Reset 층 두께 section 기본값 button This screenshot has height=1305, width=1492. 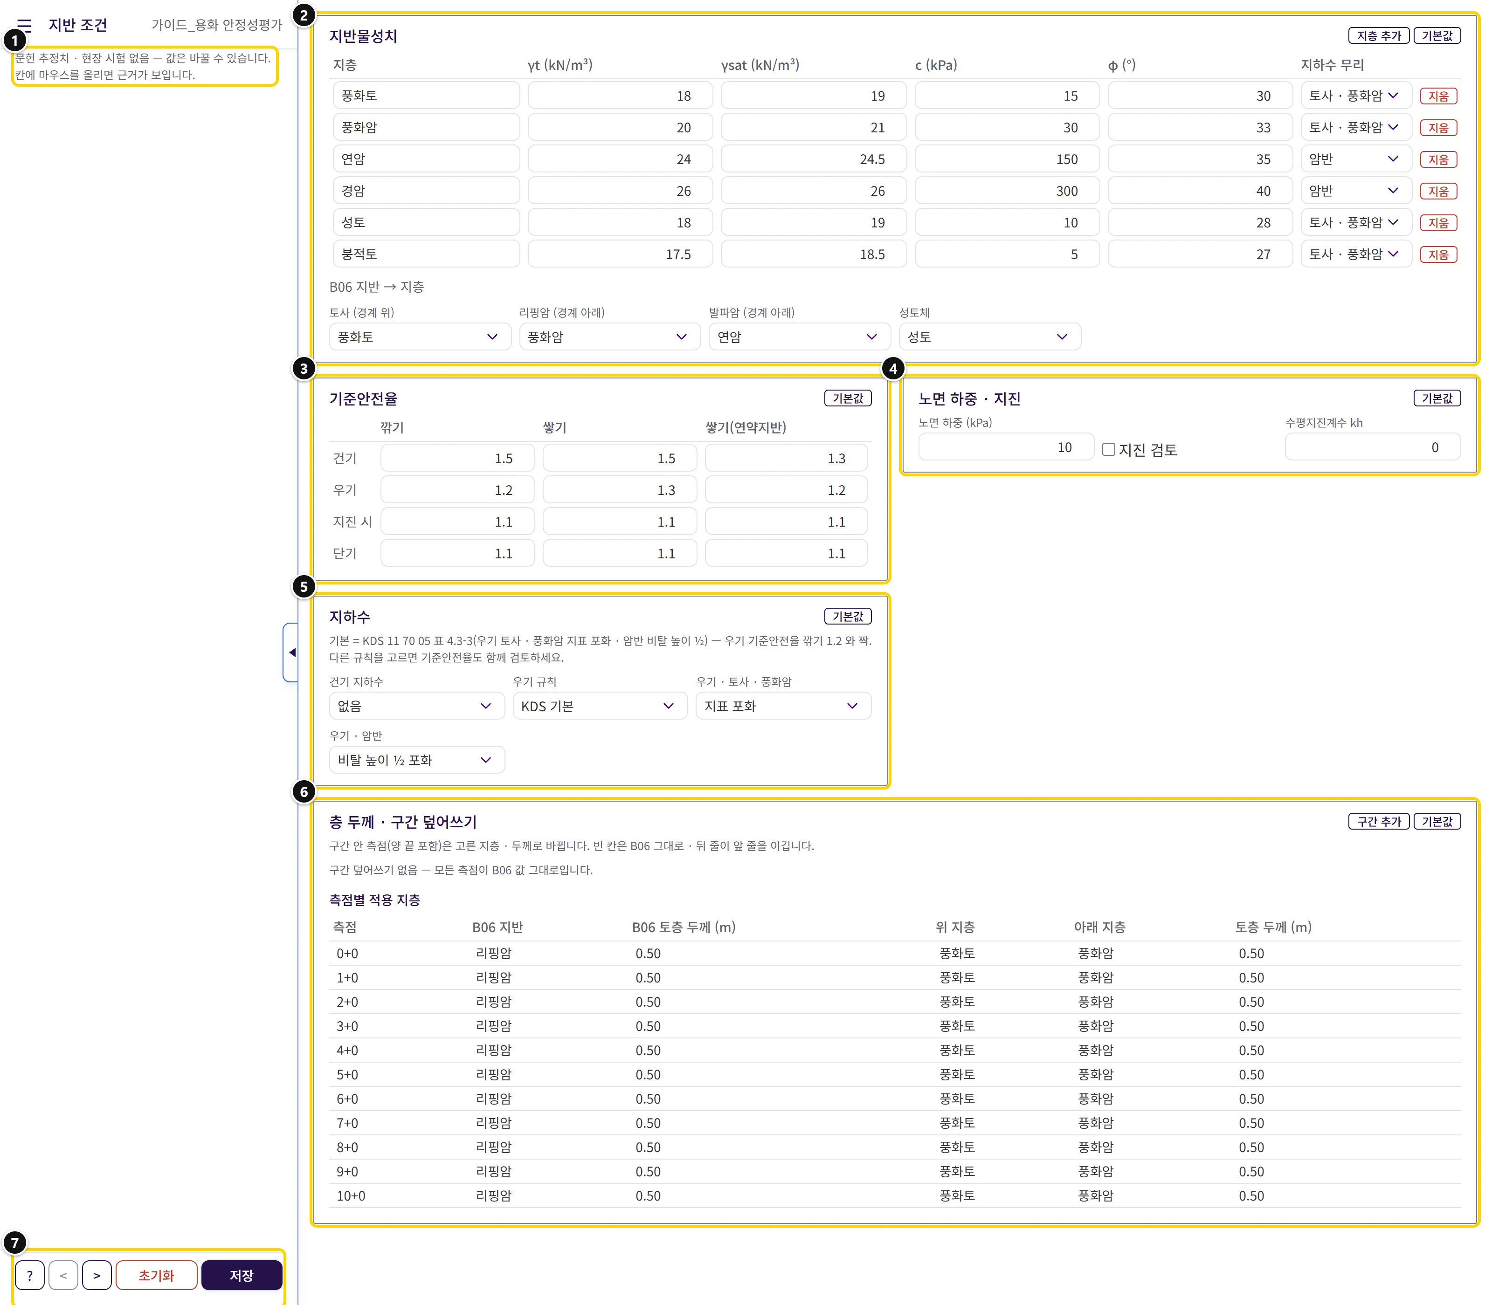pos(1437,821)
